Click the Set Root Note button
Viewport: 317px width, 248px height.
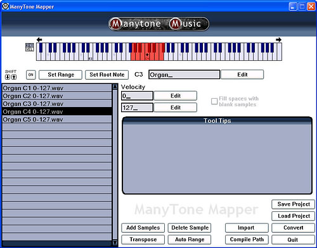click(x=107, y=75)
